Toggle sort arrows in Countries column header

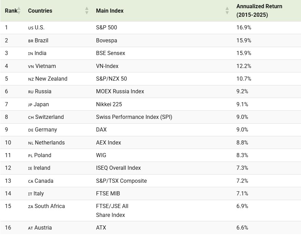coord(87,11)
